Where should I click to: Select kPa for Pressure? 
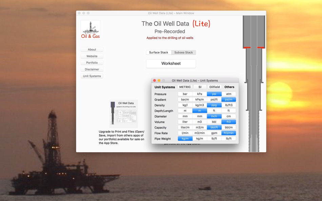coord(200,94)
